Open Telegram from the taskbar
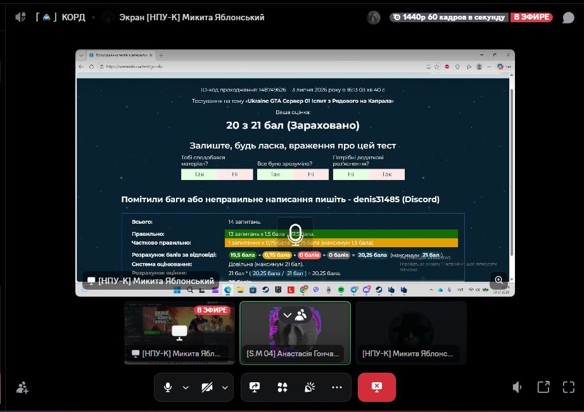 354,290
